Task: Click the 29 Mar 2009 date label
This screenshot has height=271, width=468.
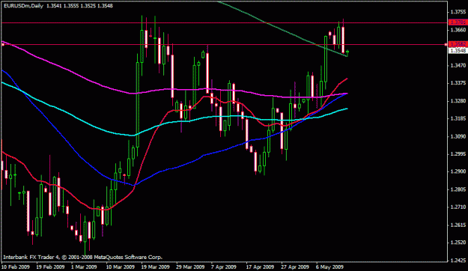Action: click(x=190, y=267)
